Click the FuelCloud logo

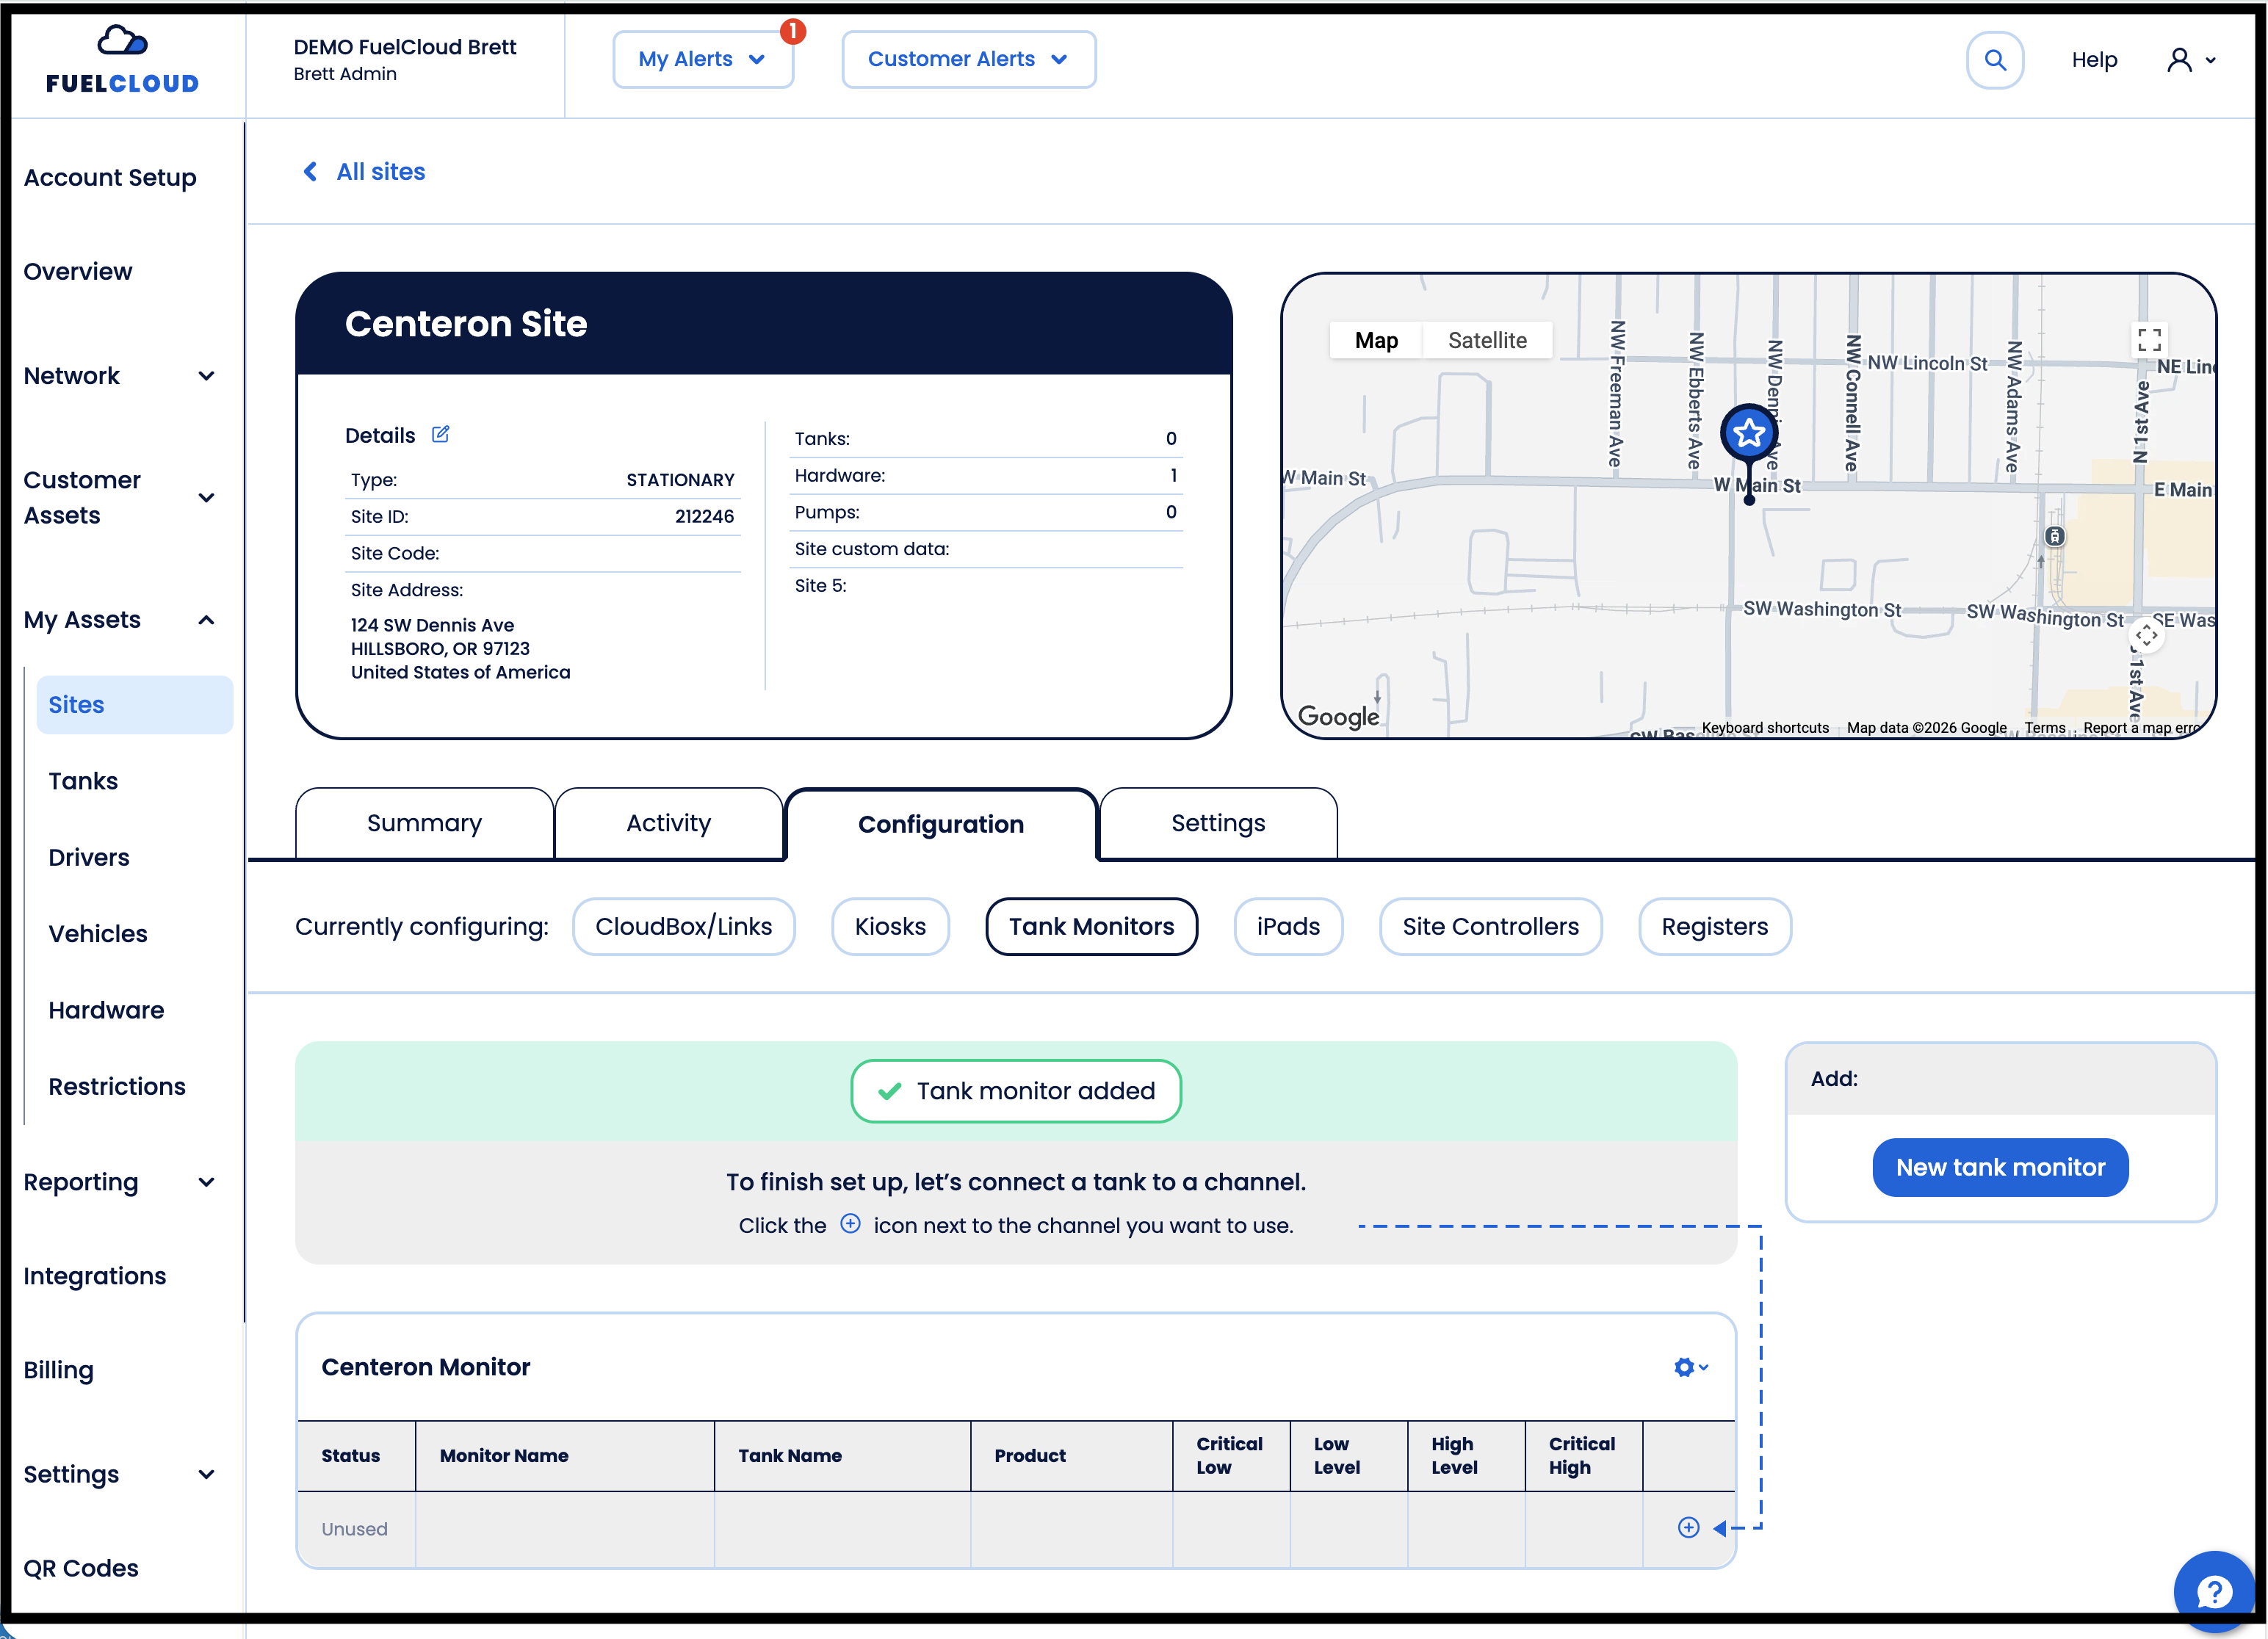click(122, 60)
